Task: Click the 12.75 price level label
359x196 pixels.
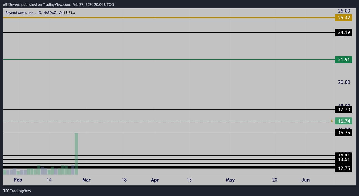Action: pyautogui.click(x=344, y=168)
